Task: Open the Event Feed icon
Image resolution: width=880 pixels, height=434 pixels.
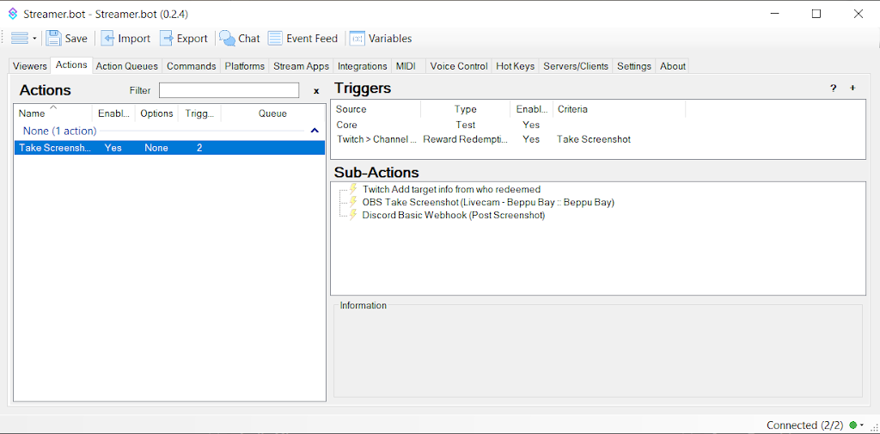Action: [275, 39]
